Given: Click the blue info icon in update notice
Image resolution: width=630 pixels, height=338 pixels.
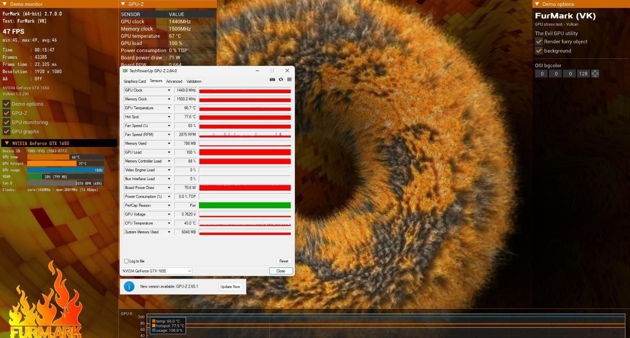Looking at the screenshot, I should (129, 286).
